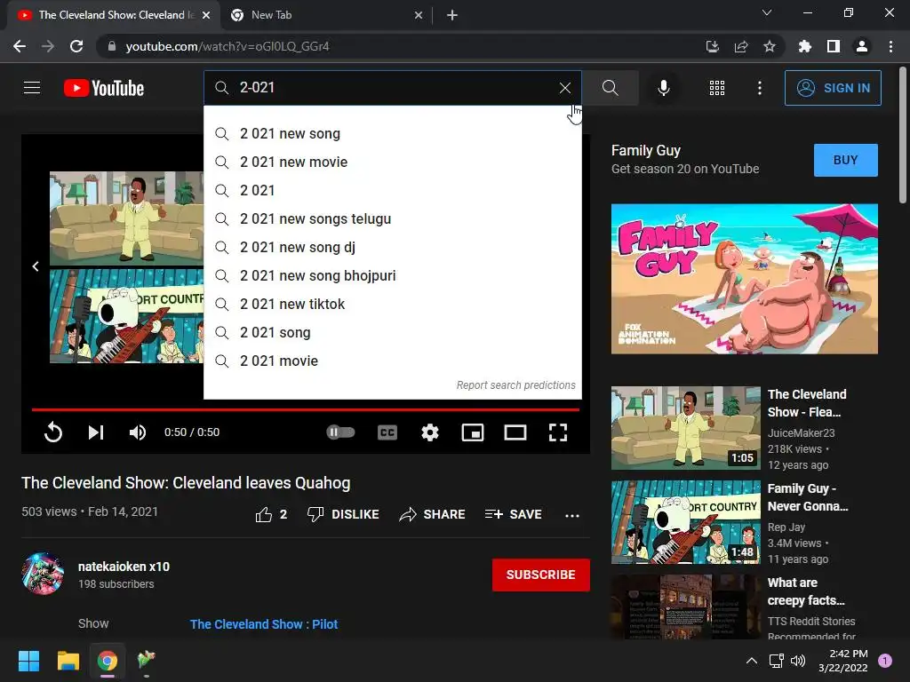
Task: Choose suggestion '2 021 song'
Action: pos(392,332)
